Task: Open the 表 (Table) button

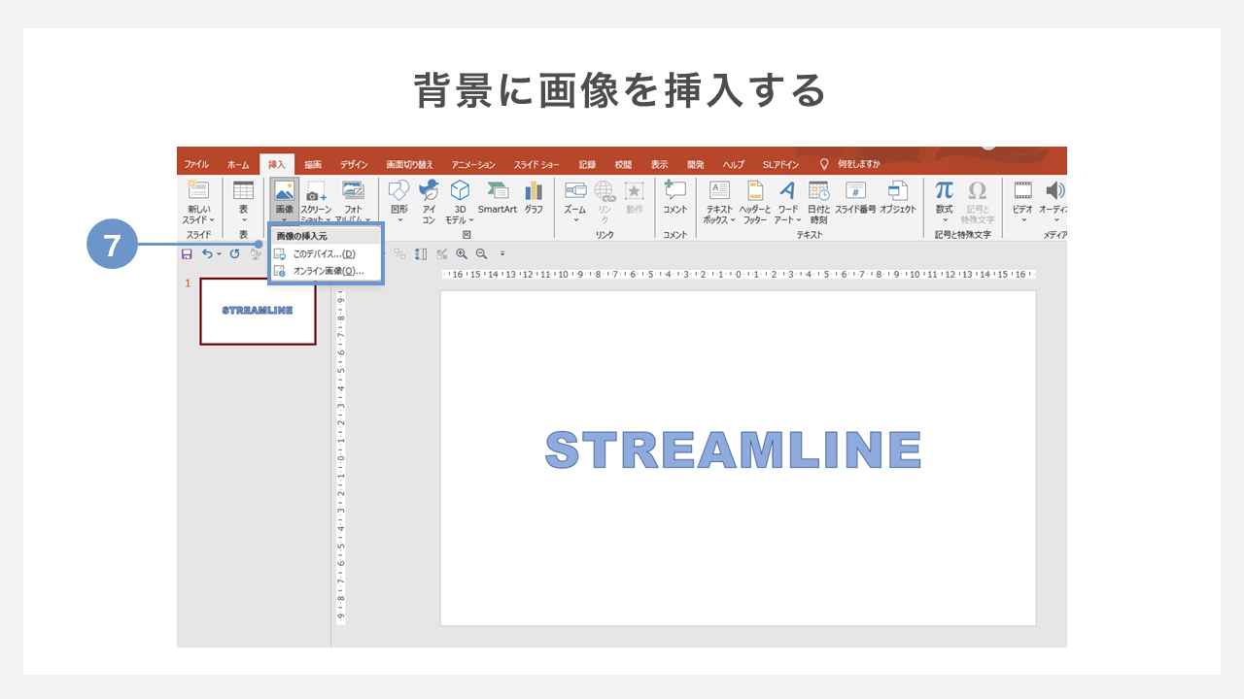Action: 243,200
